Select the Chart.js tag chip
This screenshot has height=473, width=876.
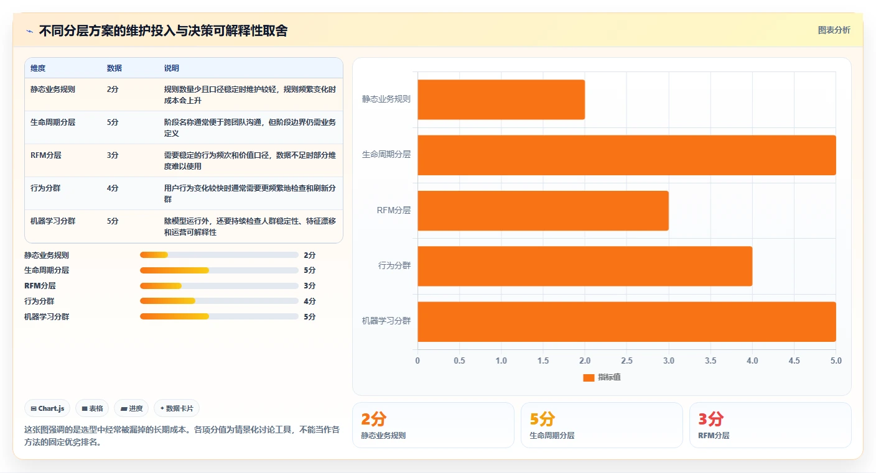(47, 408)
